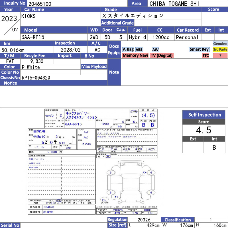Select inquiry number 20465100
The height and width of the screenshot is (228, 228).
point(40,4)
